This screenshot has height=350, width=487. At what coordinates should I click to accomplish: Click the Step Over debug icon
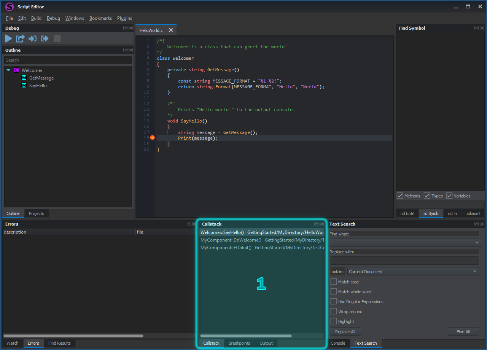coord(20,38)
